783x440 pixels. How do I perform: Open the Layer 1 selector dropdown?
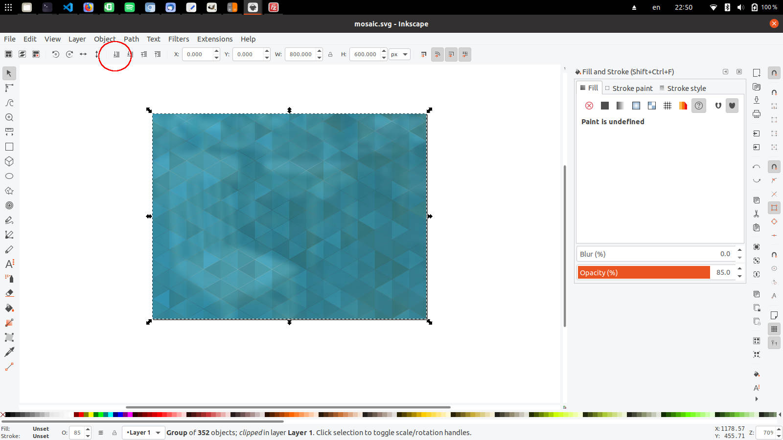(143, 433)
